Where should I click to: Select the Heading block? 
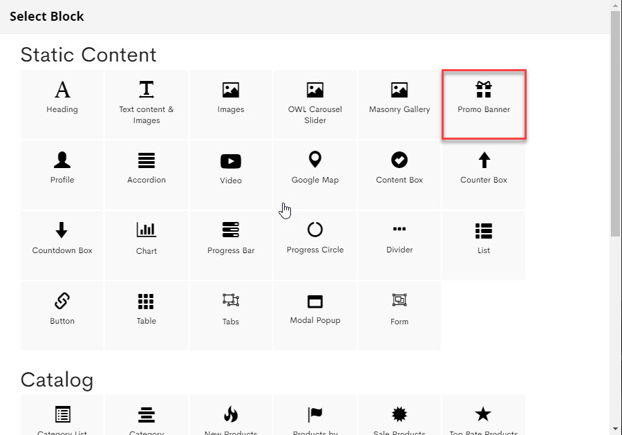(62, 105)
